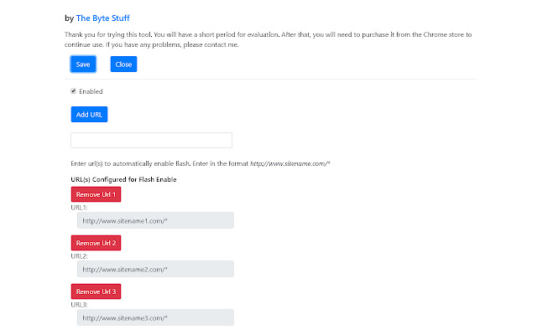Remove Url 1 from the list
Image resolution: width=537 pixels, height=335 pixels.
96,194
